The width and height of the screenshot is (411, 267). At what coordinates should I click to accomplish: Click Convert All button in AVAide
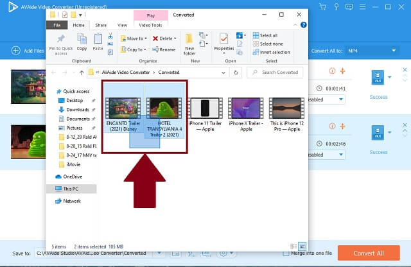[x=369, y=253]
